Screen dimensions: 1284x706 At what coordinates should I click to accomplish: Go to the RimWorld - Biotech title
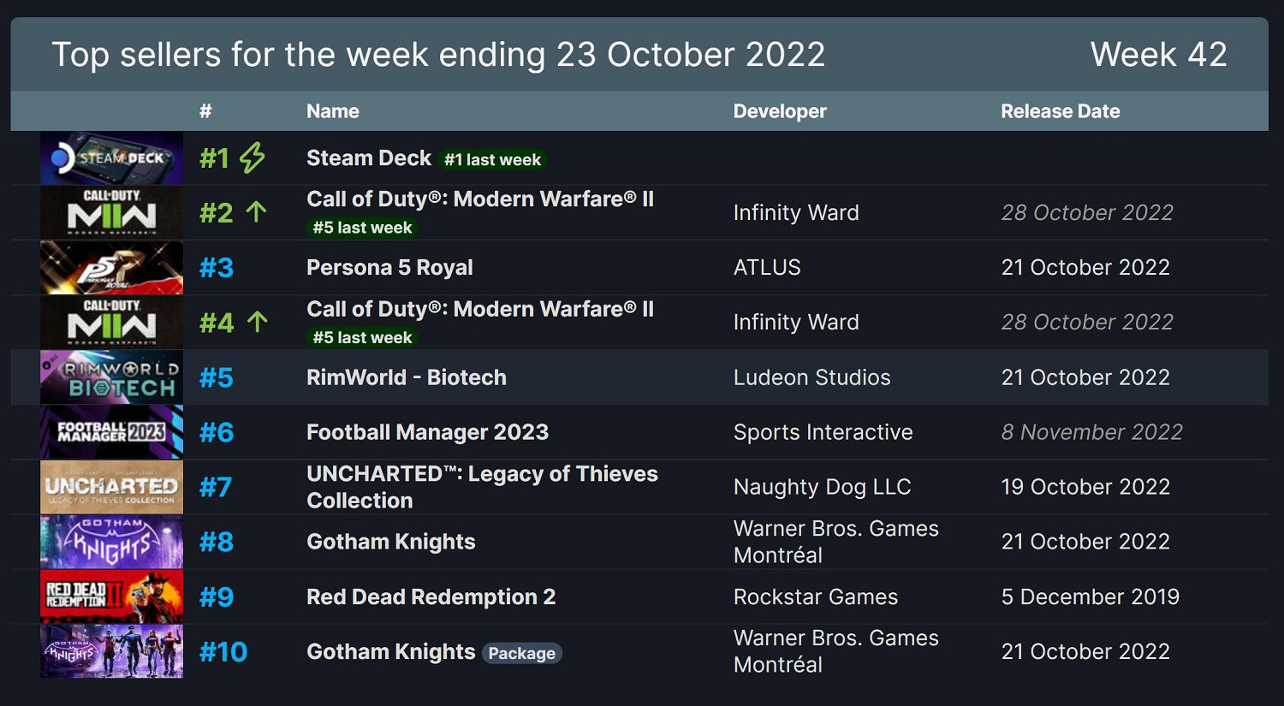[x=407, y=377]
